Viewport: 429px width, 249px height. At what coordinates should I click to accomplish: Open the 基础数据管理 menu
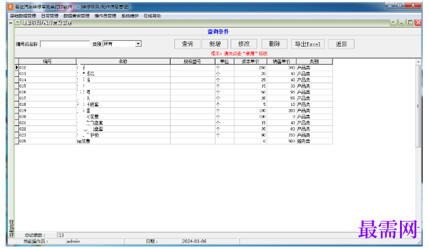click(x=23, y=16)
